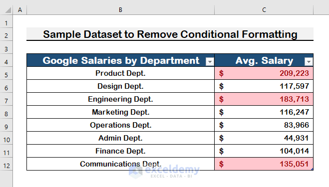Select the highlighted salary 183,713
Image resolution: width=329 pixels, height=187 pixels.
tap(264, 99)
